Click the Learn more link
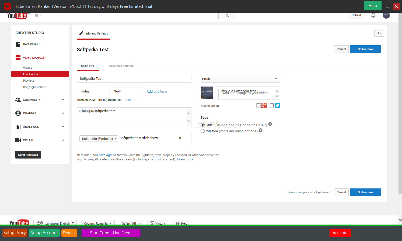Screen dimensions: 402x241 185,159
